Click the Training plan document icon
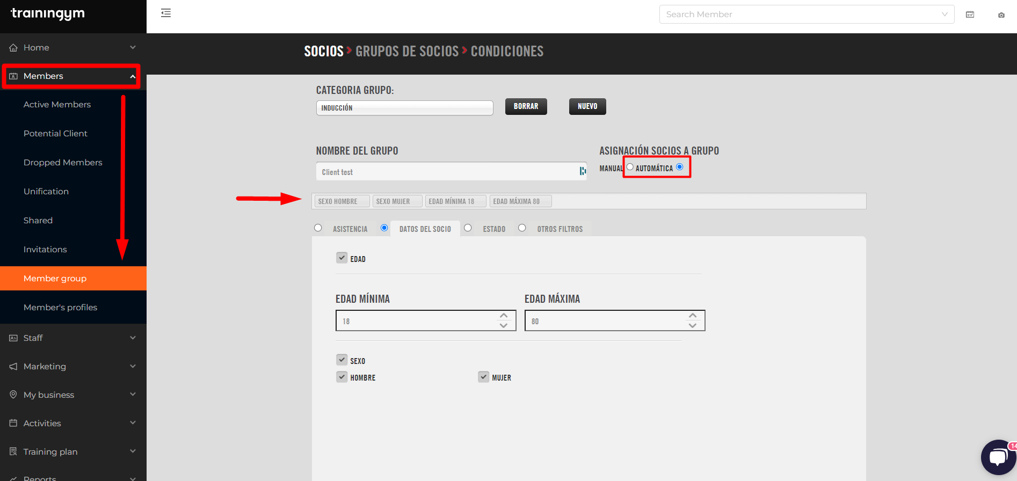 [x=13, y=451]
